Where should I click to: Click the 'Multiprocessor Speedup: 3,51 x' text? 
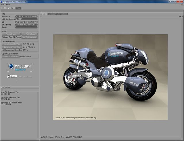[15, 50]
